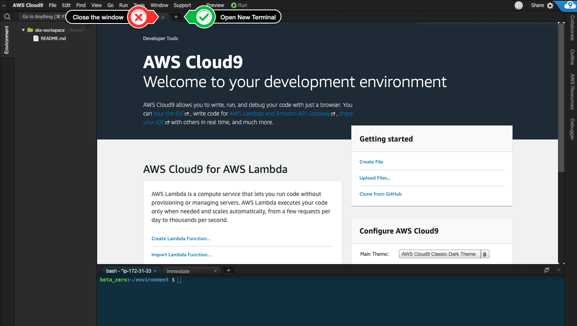Select the eks-workspace folder icon

(30, 30)
